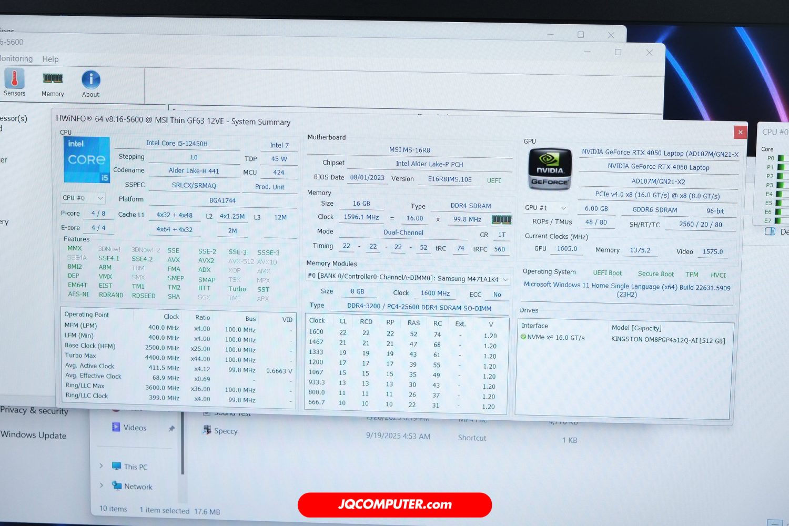
Task: Click the SRLCX/SRMAQ SSPEC field
Action: click(x=194, y=185)
